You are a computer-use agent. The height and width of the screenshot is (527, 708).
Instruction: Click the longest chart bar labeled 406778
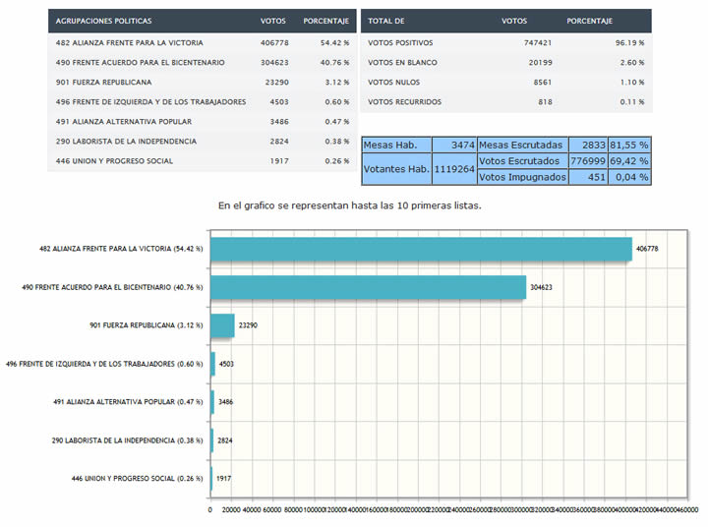[421, 250]
